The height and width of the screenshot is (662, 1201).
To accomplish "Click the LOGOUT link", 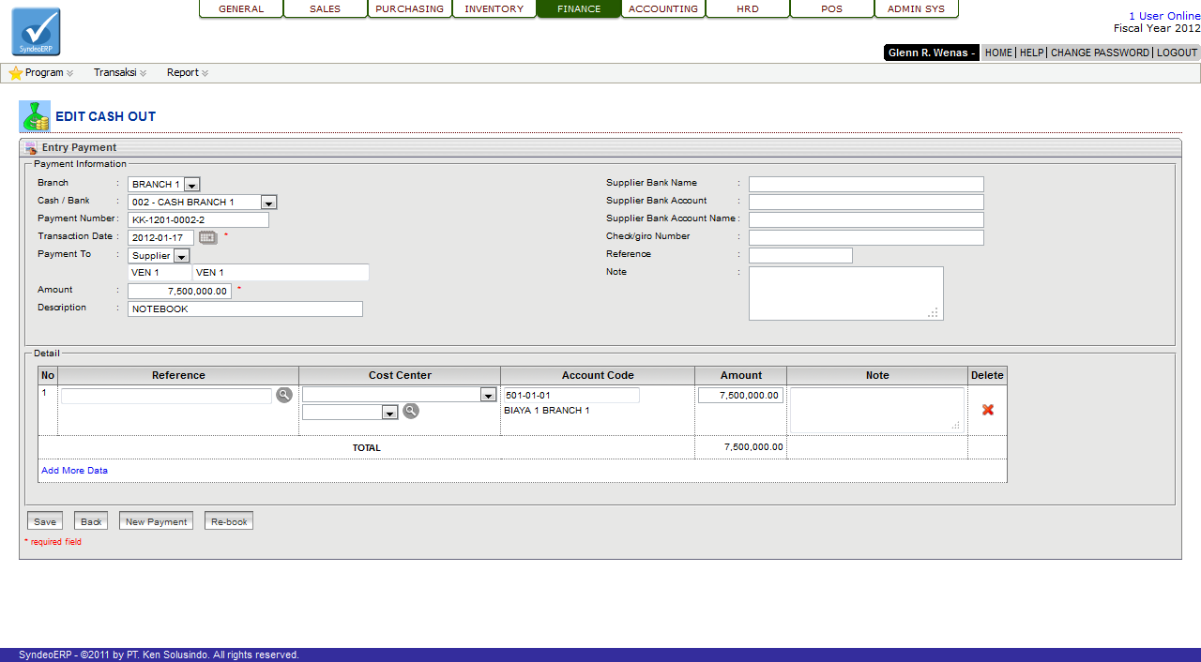I will pyautogui.click(x=1177, y=53).
